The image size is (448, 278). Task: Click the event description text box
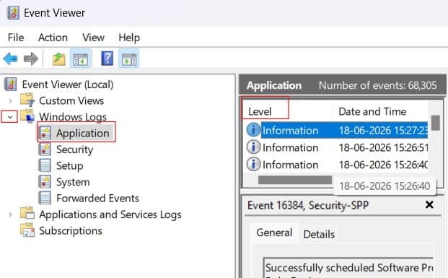[x=348, y=268]
